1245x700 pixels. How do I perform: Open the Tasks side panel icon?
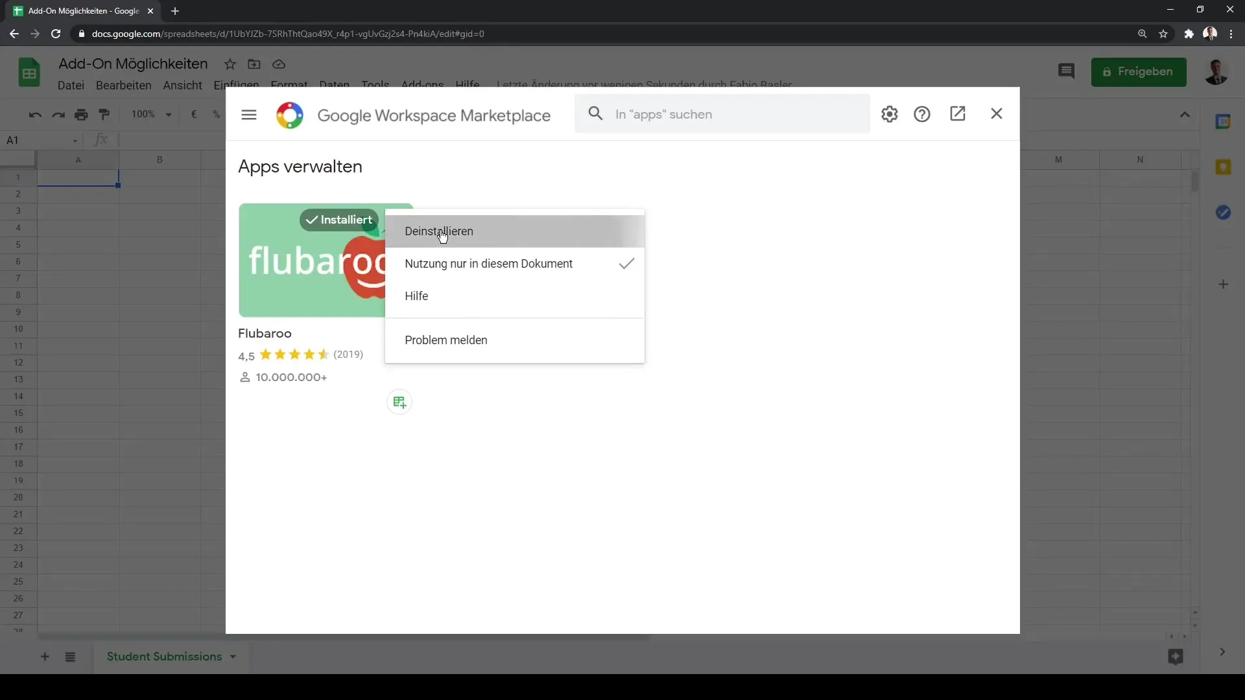tap(1223, 213)
